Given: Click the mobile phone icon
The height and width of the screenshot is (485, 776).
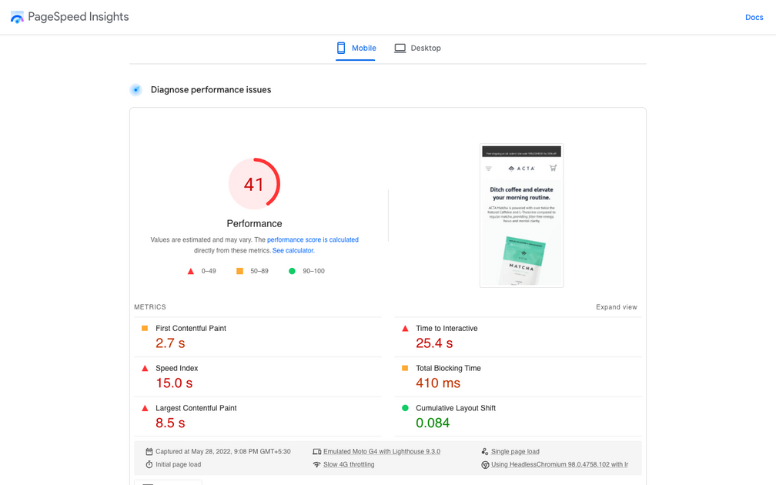Looking at the screenshot, I should coord(341,48).
